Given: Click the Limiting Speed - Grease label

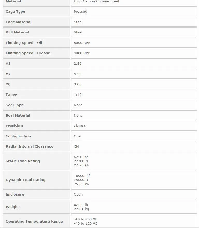Looking at the screenshot, I should pos(28,53).
